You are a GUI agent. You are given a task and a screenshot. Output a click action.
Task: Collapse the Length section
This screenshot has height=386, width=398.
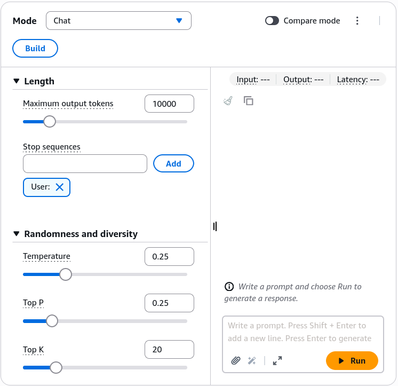coord(17,81)
